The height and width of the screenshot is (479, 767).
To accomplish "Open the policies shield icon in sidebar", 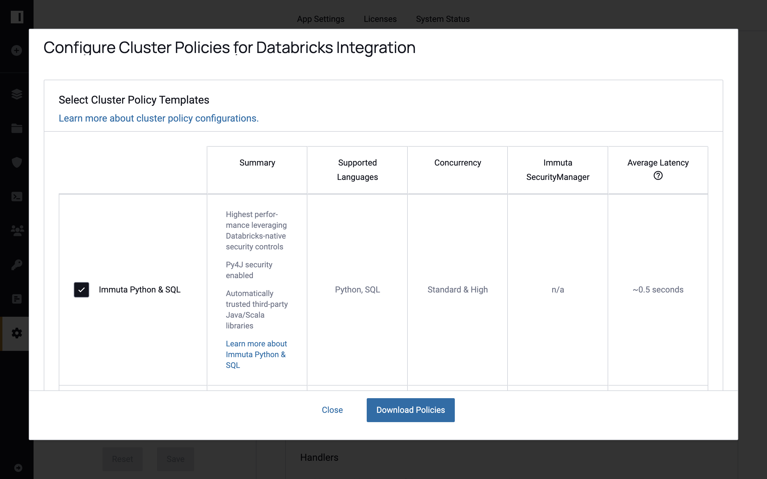I will tap(16, 162).
